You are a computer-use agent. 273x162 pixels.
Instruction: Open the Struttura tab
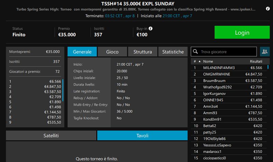coord(143,52)
